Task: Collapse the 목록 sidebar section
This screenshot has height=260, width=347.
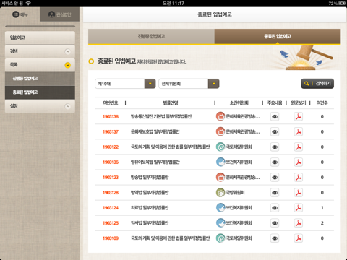Action: [x=68, y=65]
